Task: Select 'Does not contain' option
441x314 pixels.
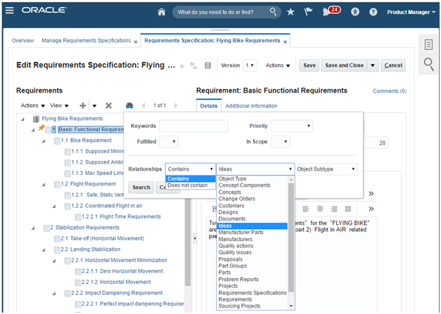Action: (188, 185)
